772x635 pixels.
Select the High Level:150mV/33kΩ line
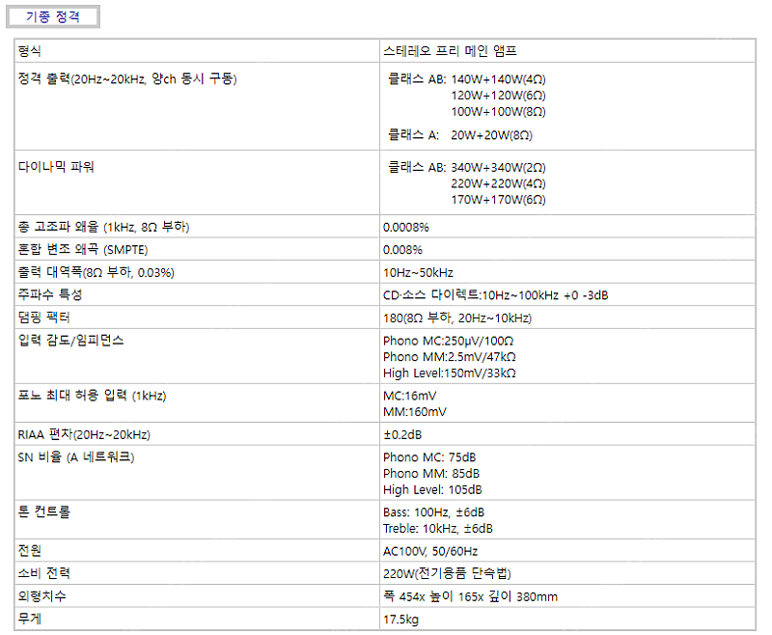tap(450, 373)
